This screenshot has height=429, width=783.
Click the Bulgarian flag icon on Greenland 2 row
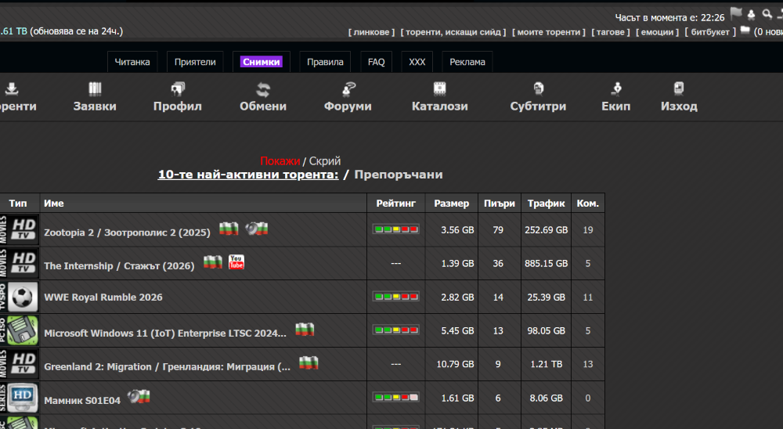point(309,362)
